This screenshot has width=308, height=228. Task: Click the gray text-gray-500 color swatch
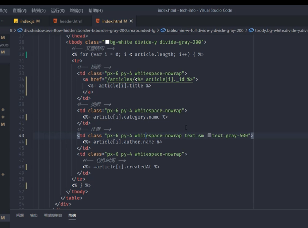[209, 135]
